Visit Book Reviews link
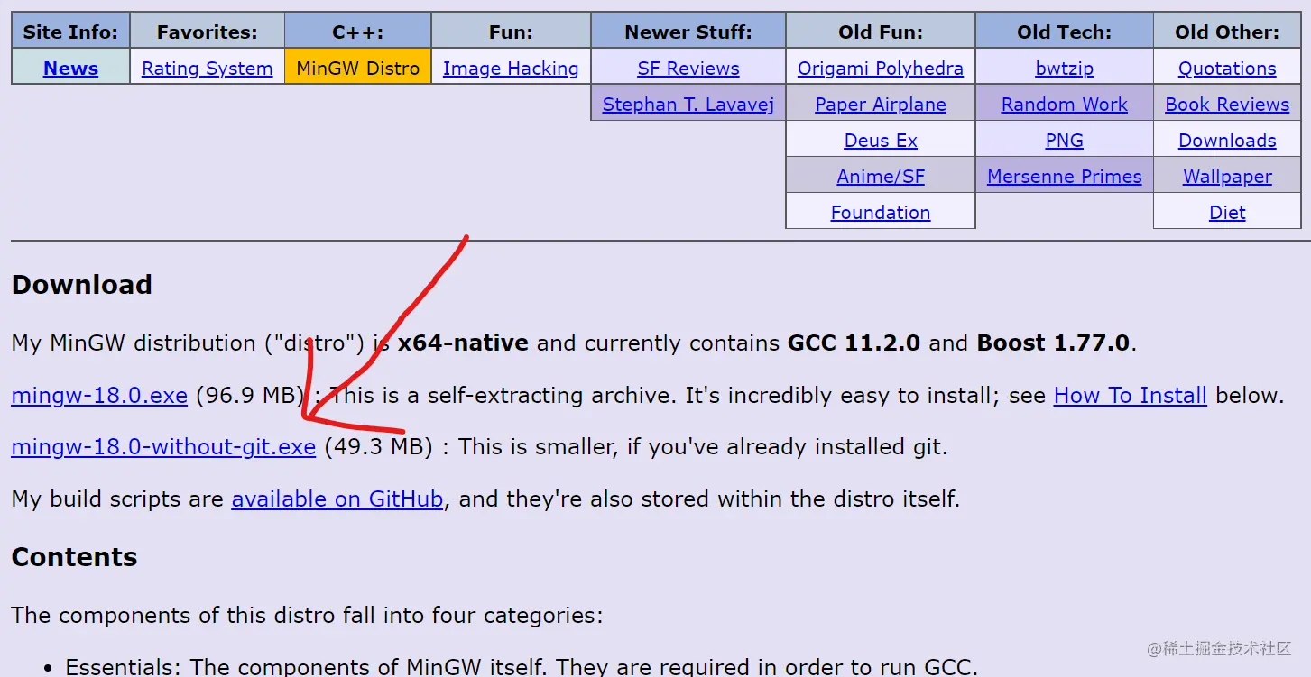 (1227, 105)
